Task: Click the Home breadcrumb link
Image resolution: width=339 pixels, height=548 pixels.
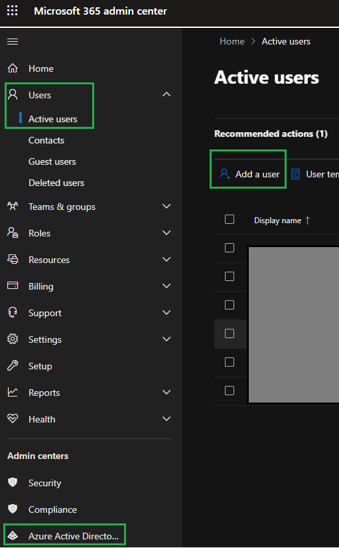Action: point(232,42)
